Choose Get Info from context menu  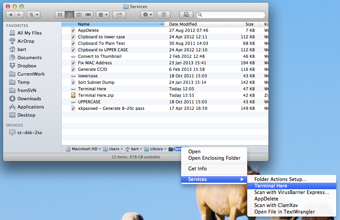coord(214,169)
